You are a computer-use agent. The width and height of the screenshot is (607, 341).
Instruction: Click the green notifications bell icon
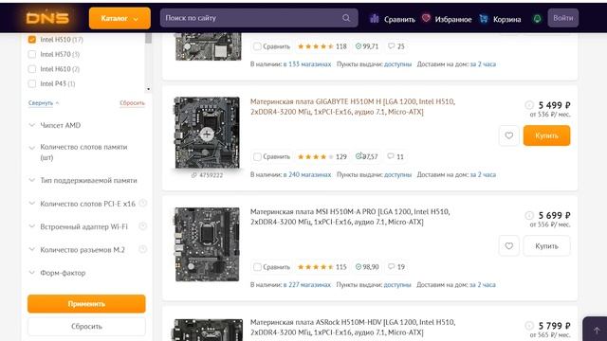537,19
